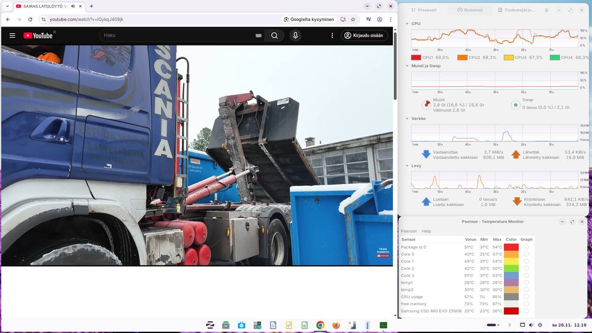The width and height of the screenshot is (592, 333).
Task: Collapse the Levy section
Action: click(x=407, y=166)
